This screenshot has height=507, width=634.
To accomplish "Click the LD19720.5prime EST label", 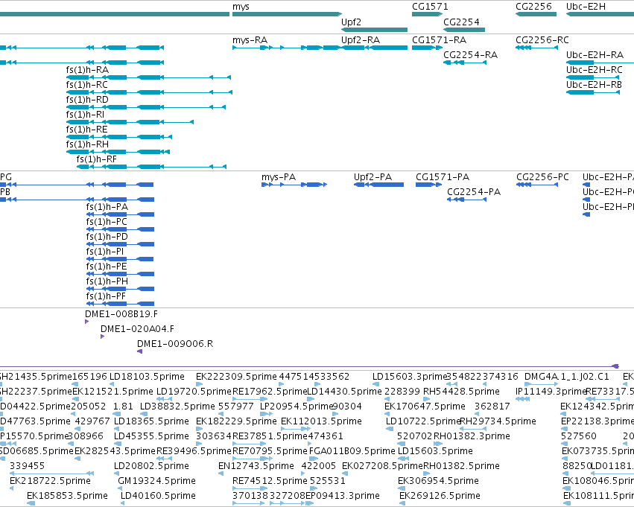I will click(x=194, y=392).
